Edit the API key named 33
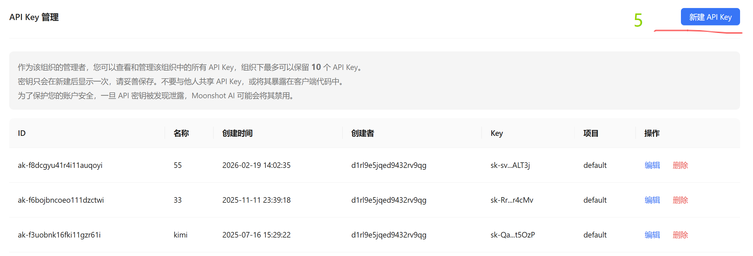 652,200
